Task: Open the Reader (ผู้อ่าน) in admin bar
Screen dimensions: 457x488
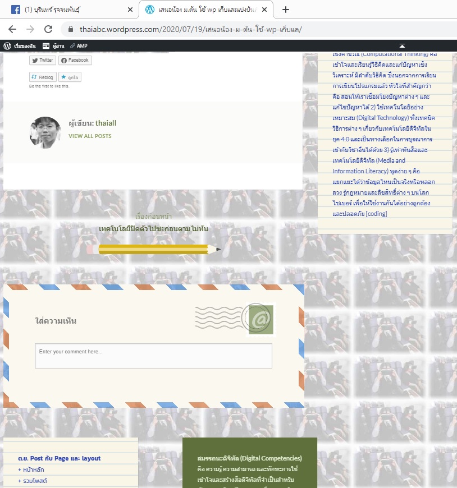Action: click(53, 46)
